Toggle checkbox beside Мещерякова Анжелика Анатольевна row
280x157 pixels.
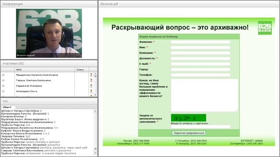(x=3, y=75)
